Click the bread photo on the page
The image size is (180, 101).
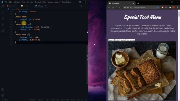pos(142,71)
